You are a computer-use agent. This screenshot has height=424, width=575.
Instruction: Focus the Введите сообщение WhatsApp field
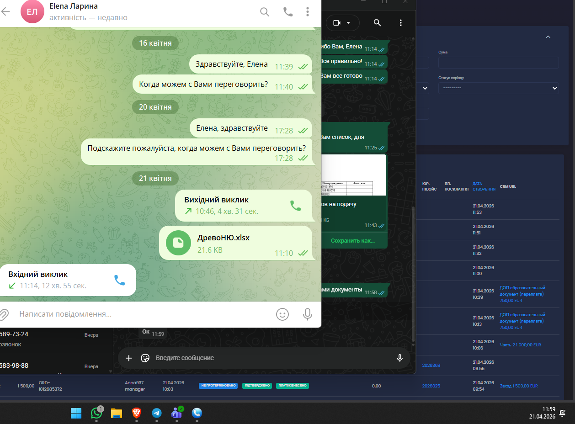point(272,358)
